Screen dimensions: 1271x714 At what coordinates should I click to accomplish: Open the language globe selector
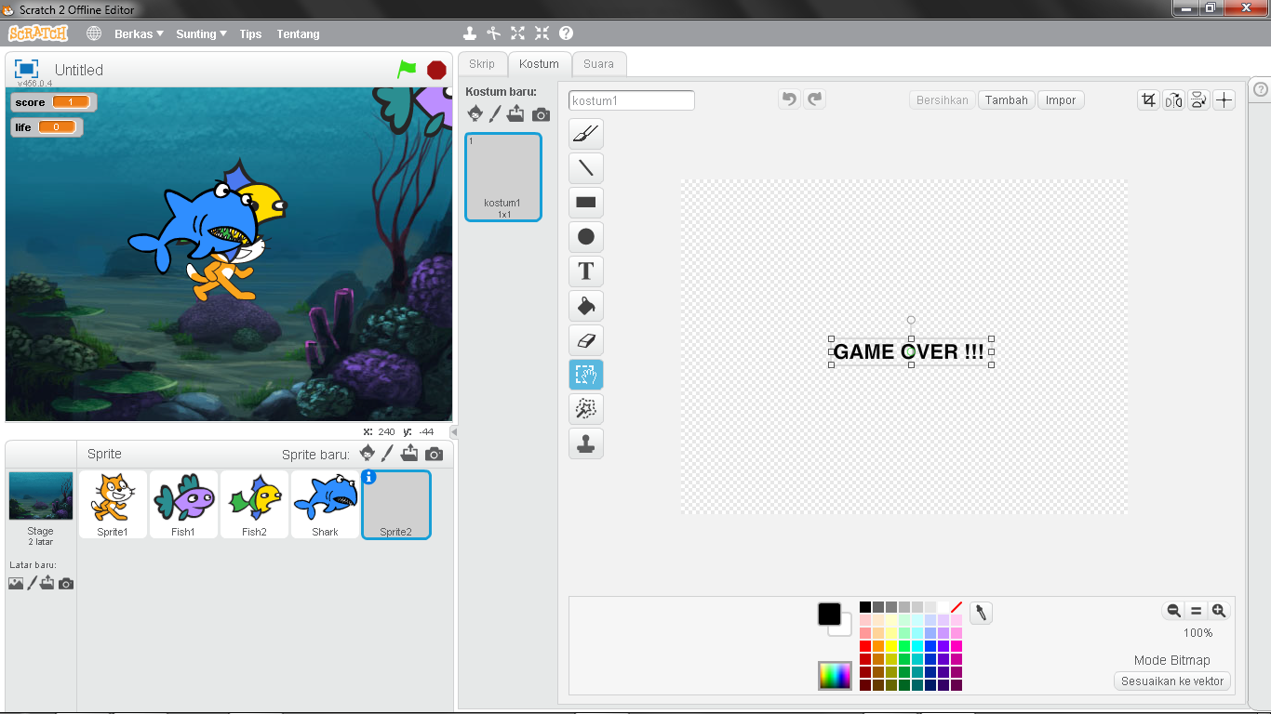pyautogui.click(x=92, y=33)
